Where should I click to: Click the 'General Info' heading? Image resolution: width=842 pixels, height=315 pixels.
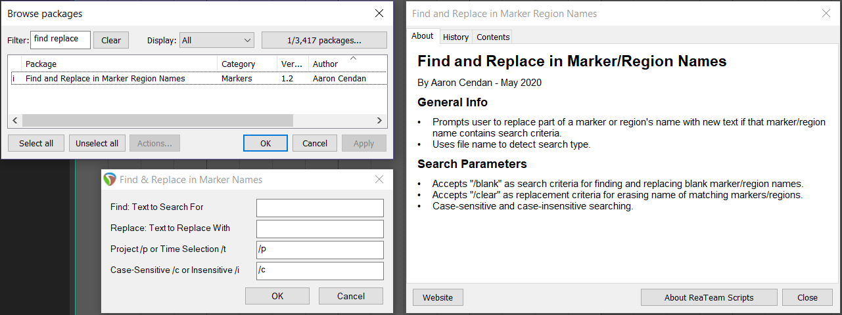tap(452, 102)
